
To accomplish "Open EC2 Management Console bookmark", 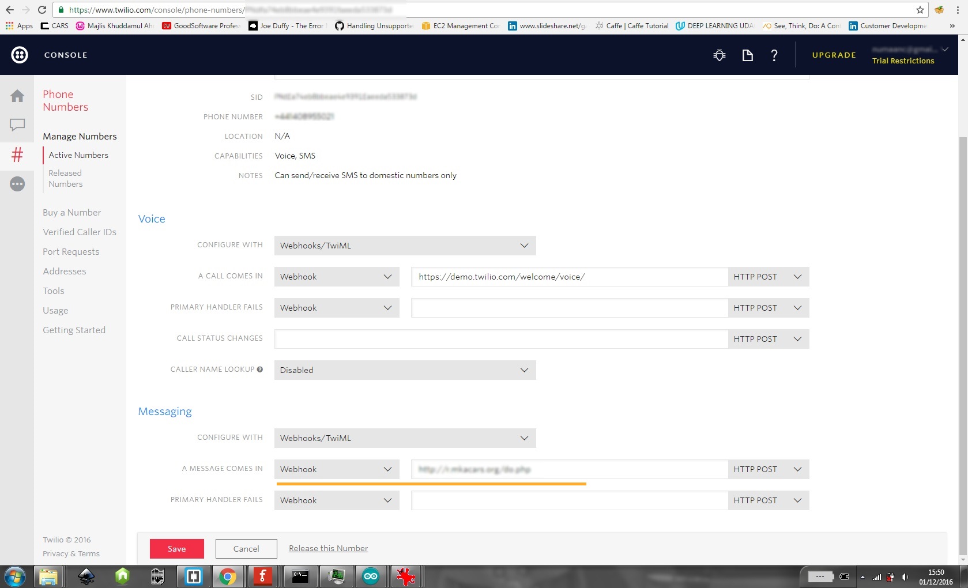I will [461, 26].
